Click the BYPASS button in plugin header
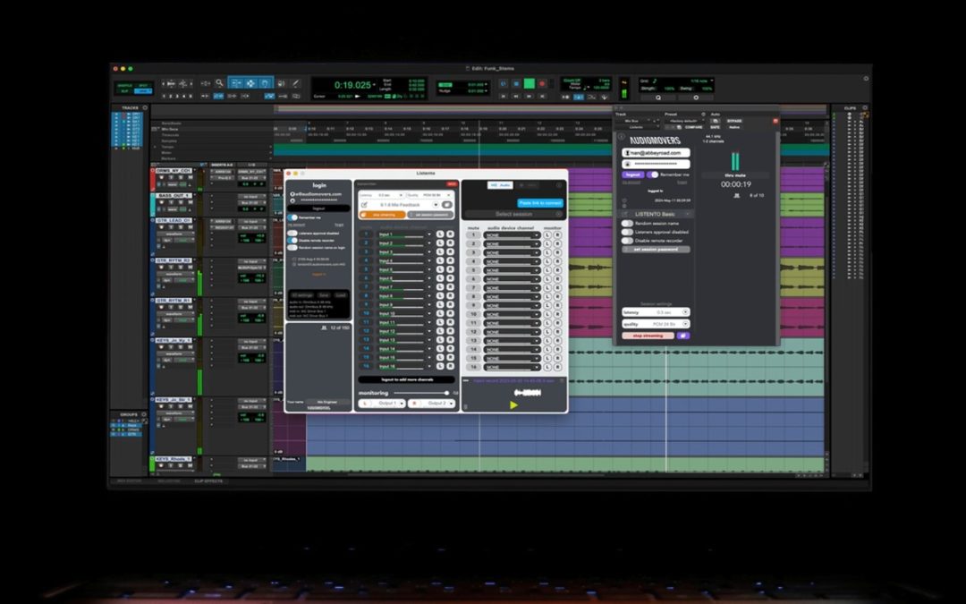This screenshot has height=604, width=966. point(734,121)
